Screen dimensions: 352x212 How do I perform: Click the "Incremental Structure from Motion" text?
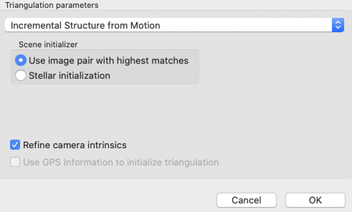[85, 25]
